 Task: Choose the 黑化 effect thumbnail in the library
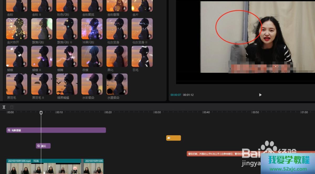coord(117,56)
